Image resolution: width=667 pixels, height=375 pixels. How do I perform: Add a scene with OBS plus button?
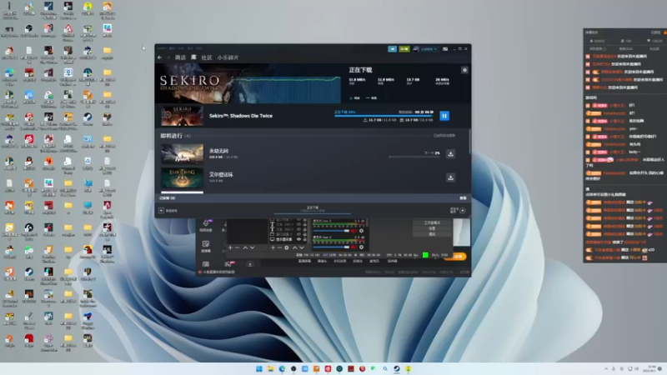click(230, 247)
